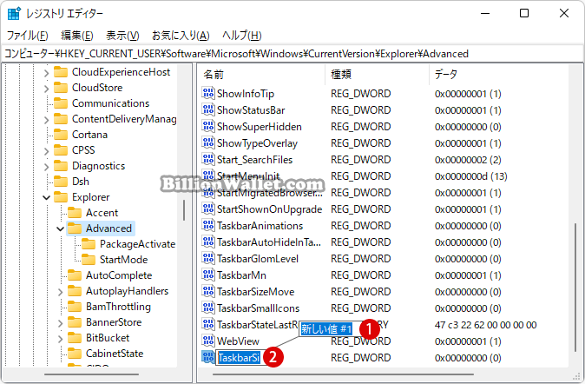Click the Cortana folder icon
Screen dimensions: 585x384
click(61, 135)
